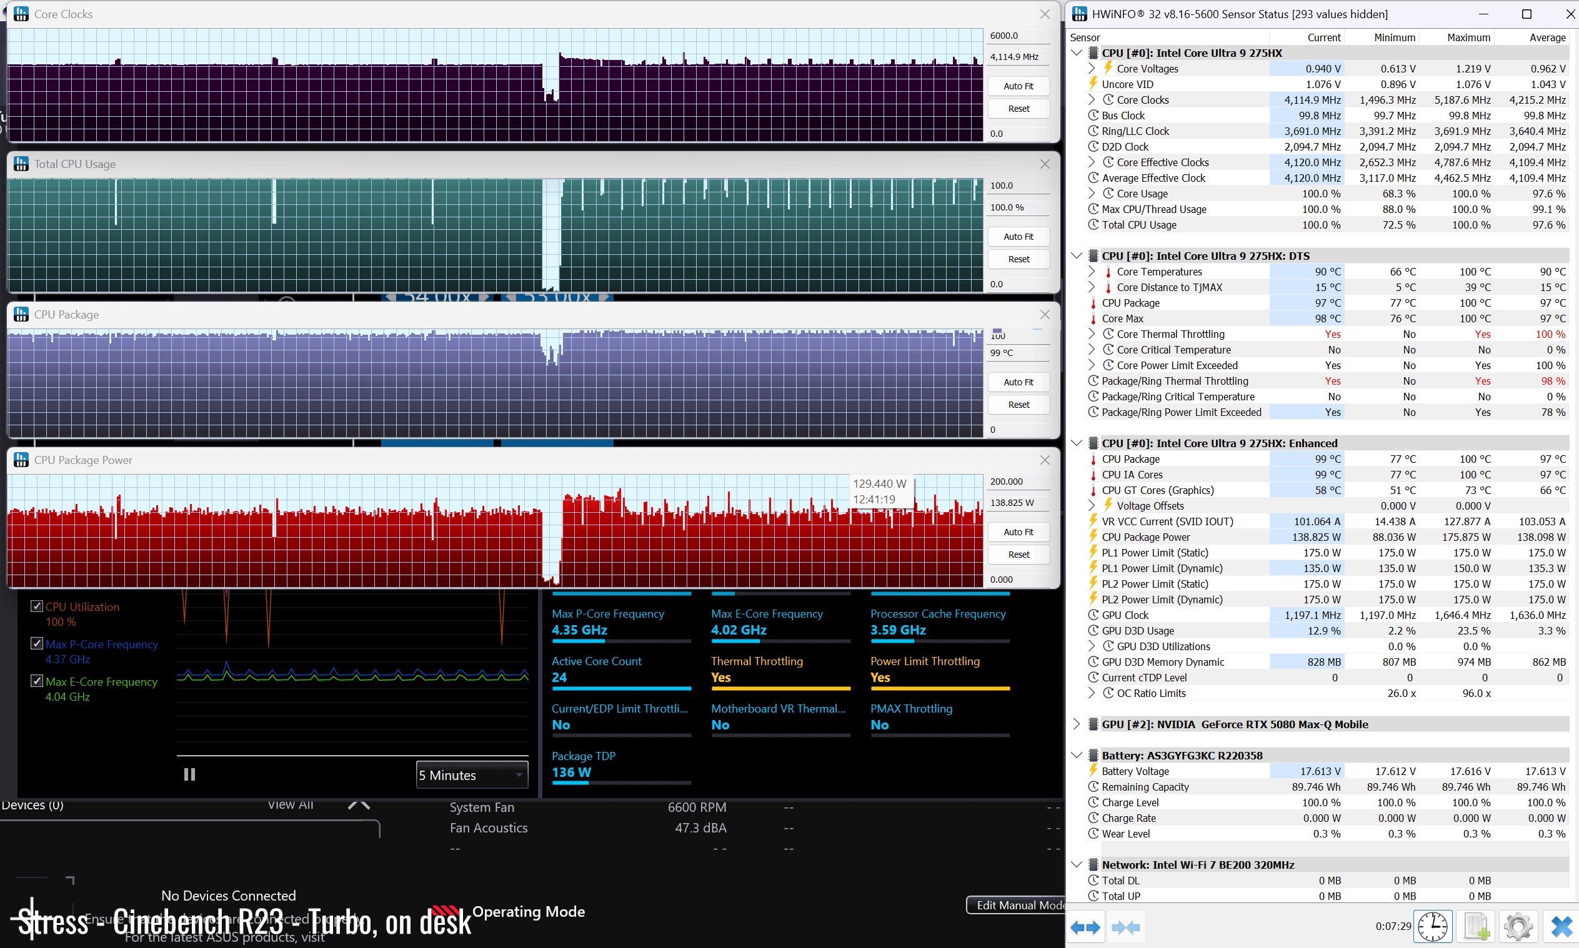Click the 0.000 min value field in Package Power
Screen dimensions: 1579x948
point(1019,580)
